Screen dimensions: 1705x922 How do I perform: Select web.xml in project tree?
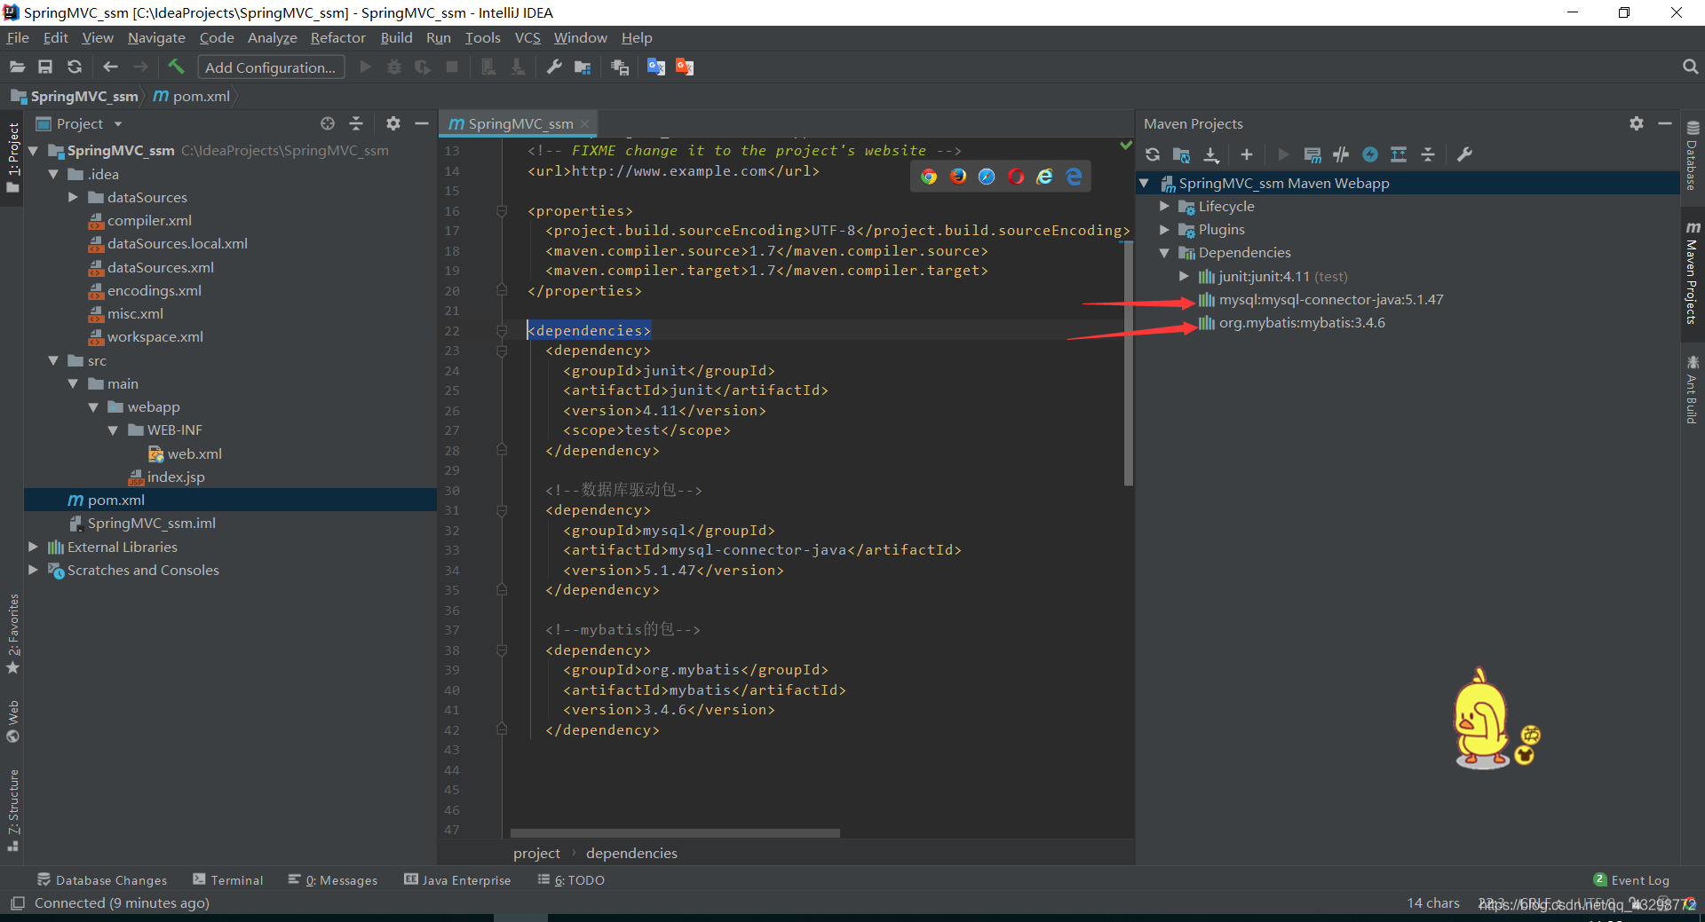194,453
